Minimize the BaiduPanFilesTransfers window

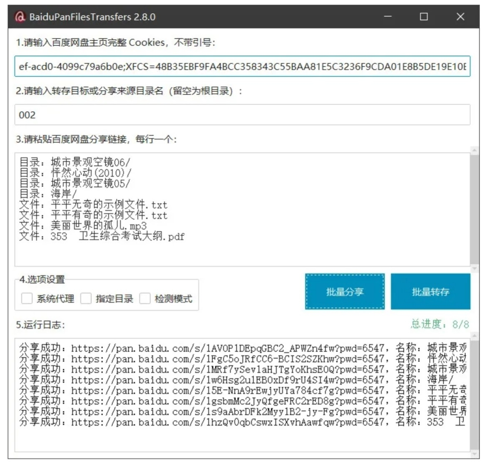(x=388, y=17)
